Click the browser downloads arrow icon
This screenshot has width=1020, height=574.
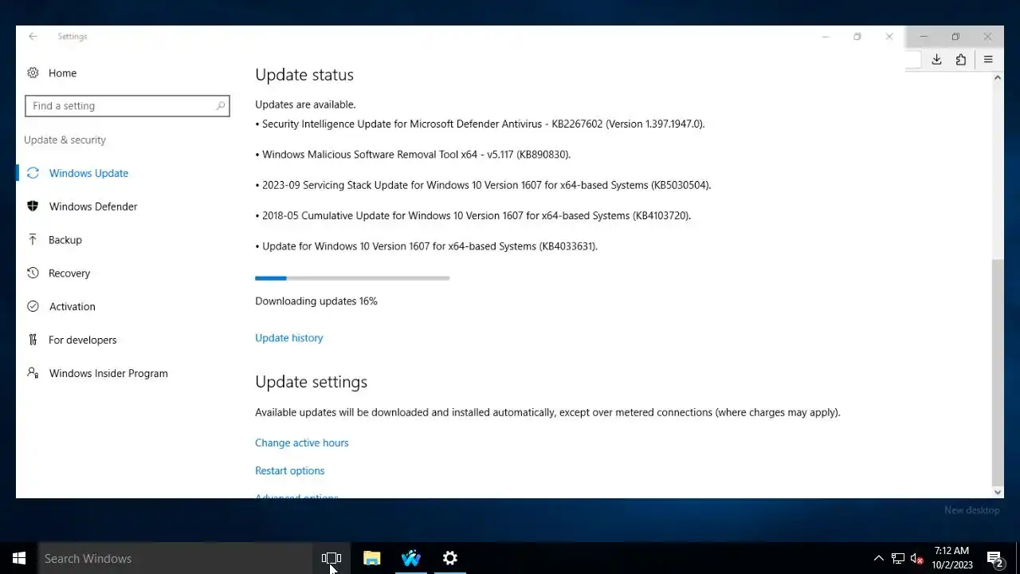pos(937,60)
